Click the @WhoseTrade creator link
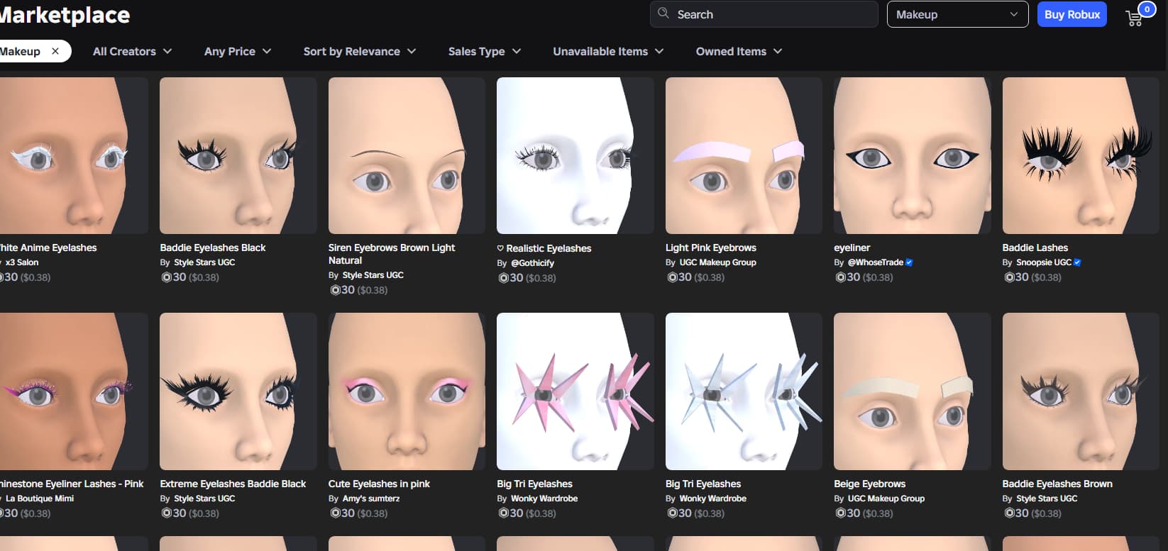The width and height of the screenshot is (1168, 551). [875, 262]
